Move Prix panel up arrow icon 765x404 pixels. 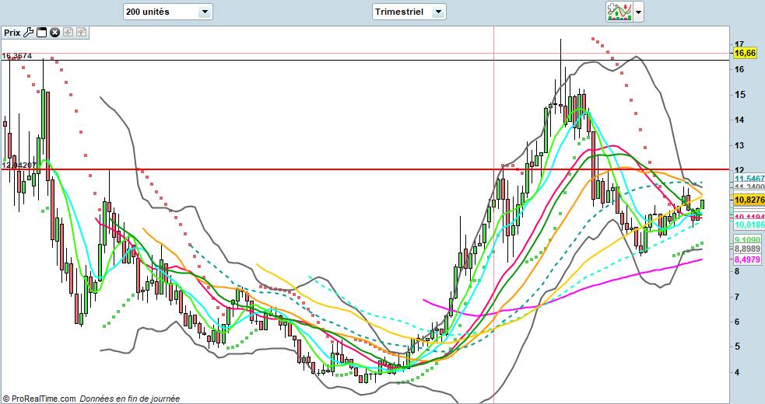81,32
